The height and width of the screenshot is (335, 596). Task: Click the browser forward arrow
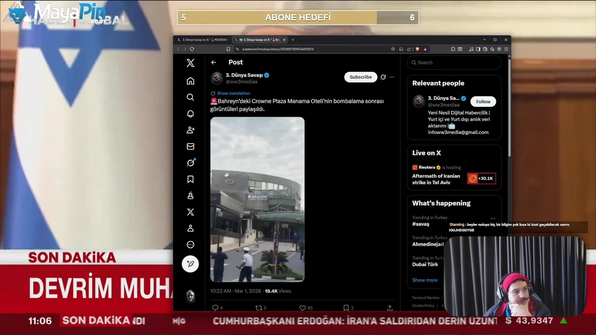tap(185, 49)
